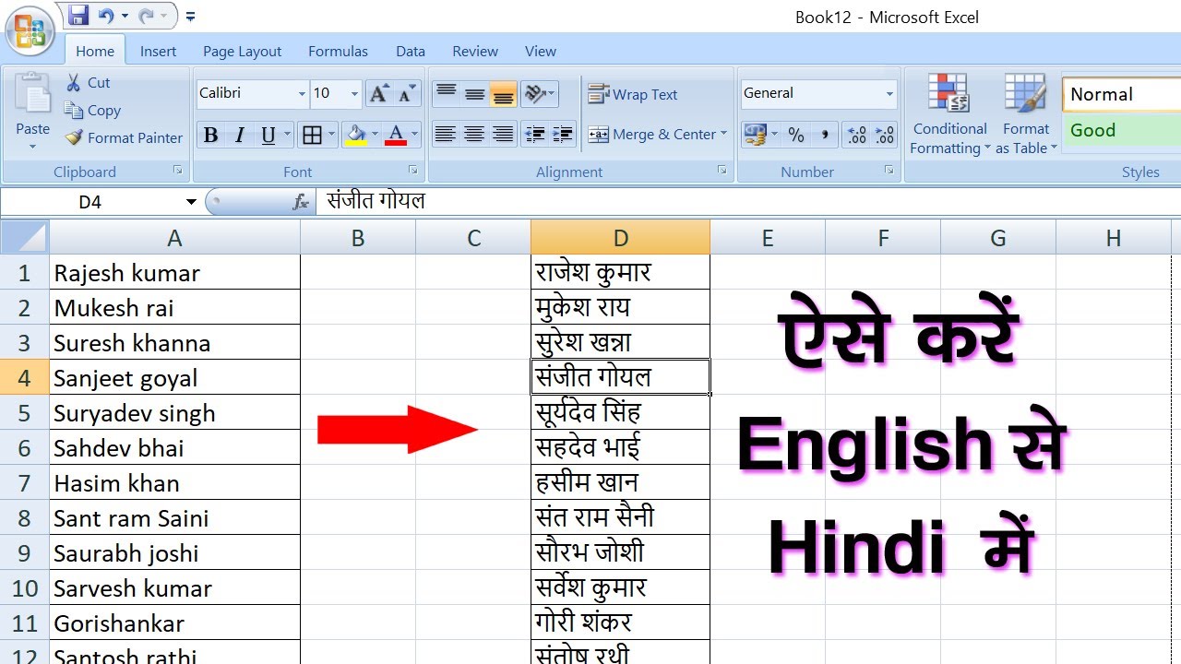Open the Format as Table gallery

click(1026, 114)
